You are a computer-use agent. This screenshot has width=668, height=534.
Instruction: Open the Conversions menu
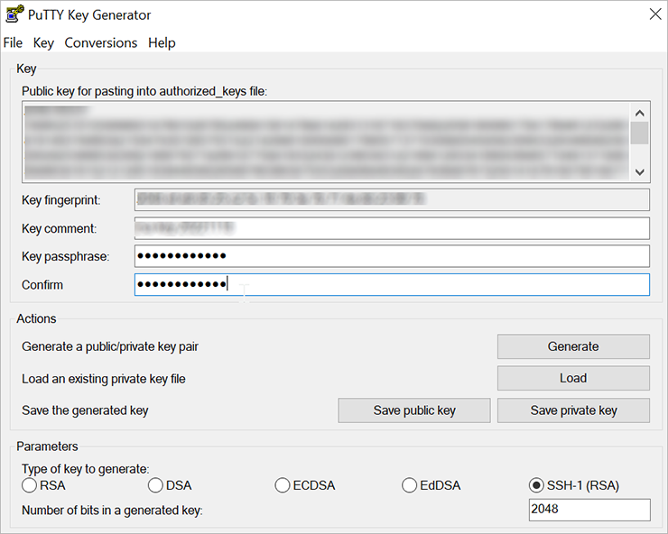click(100, 43)
